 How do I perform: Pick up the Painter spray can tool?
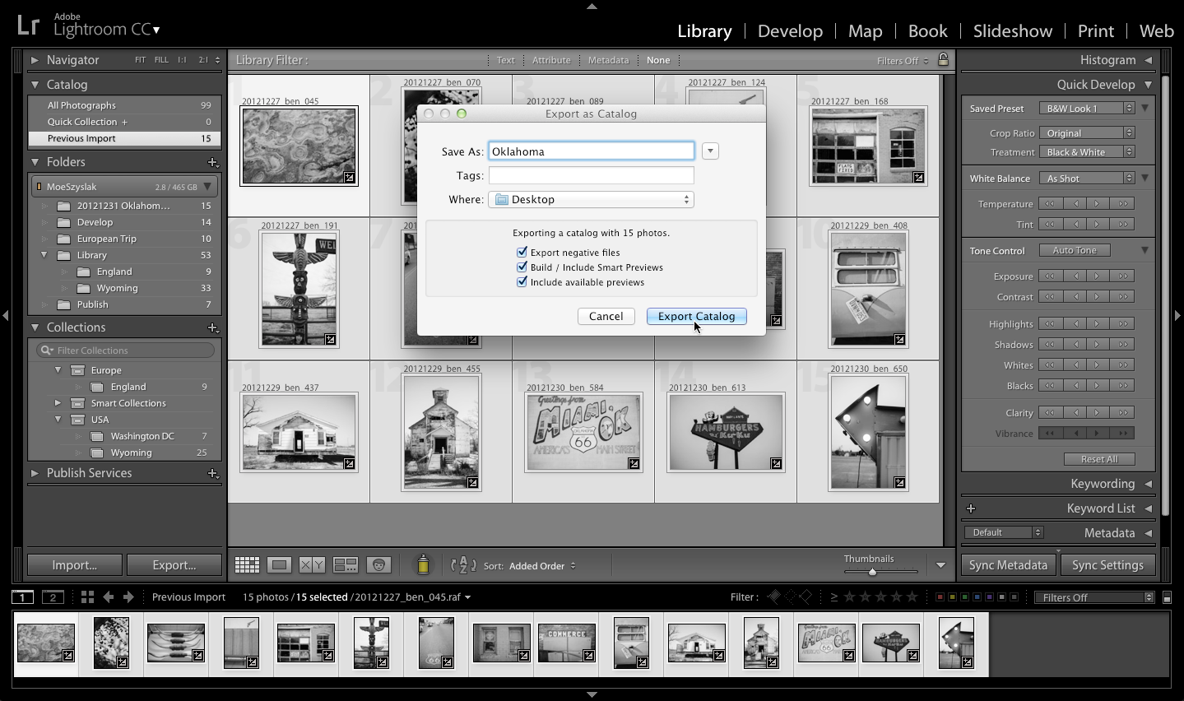point(423,564)
